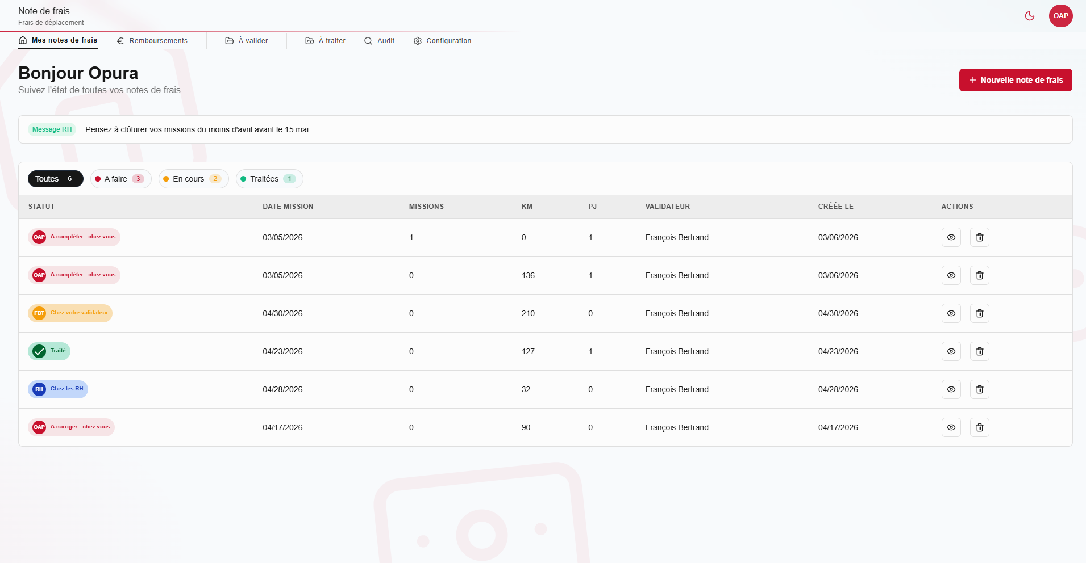Click the MISSIONS column header
Image resolution: width=1086 pixels, height=563 pixels.
(426, 207)
